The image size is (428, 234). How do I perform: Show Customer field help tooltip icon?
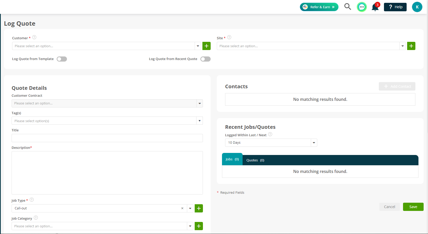[34, 37]
